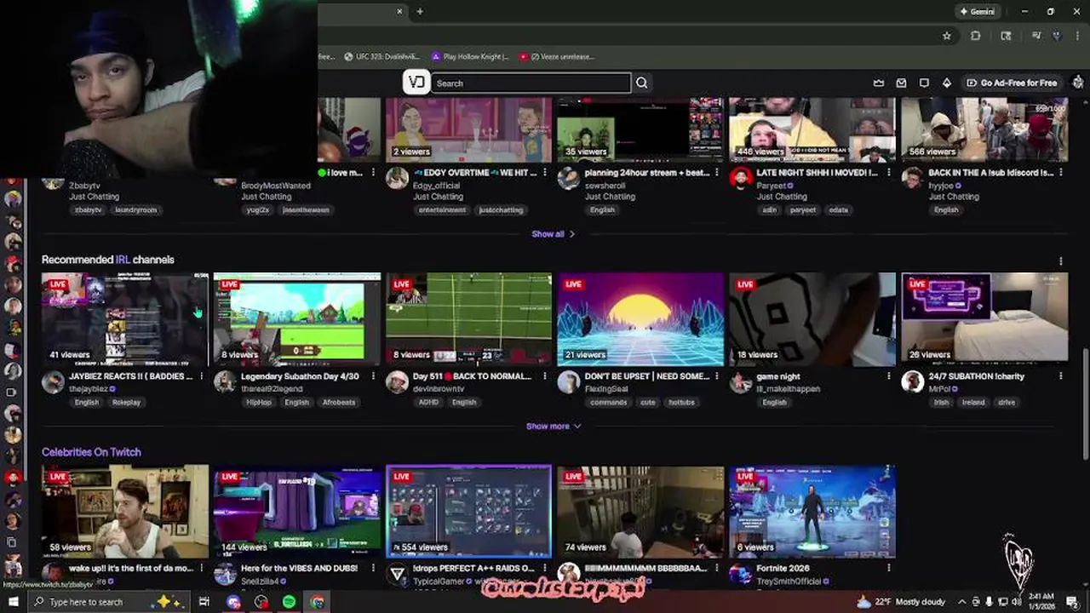Open the UFC 323 bookmark
Viewport: 1090px width, 613px height.
coord(381,56)
